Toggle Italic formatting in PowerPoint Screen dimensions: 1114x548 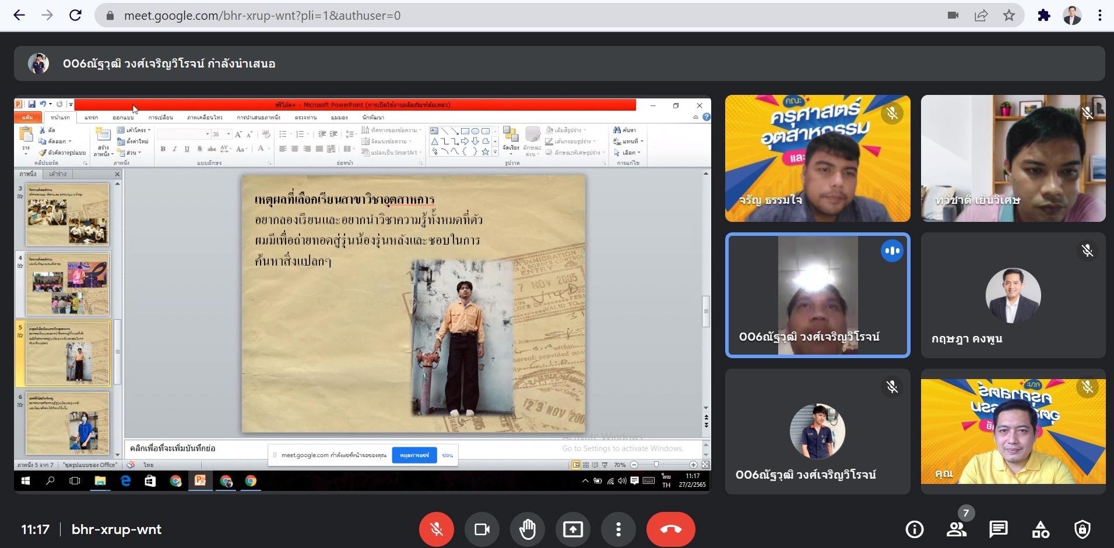click(x=174, y=149)
